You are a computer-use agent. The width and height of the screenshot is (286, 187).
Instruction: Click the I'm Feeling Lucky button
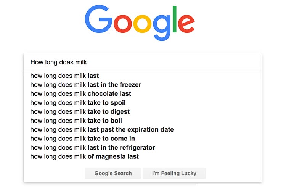174,173
